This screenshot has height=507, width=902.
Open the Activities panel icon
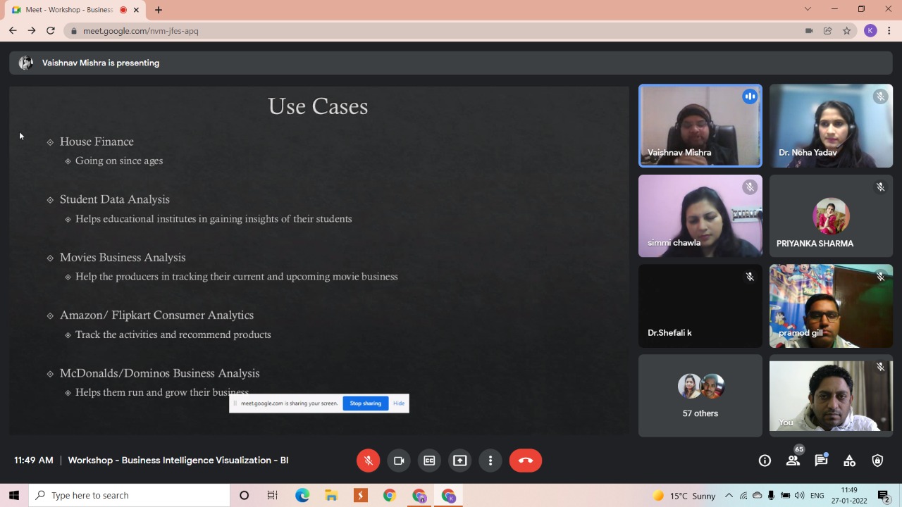point(849,461)
